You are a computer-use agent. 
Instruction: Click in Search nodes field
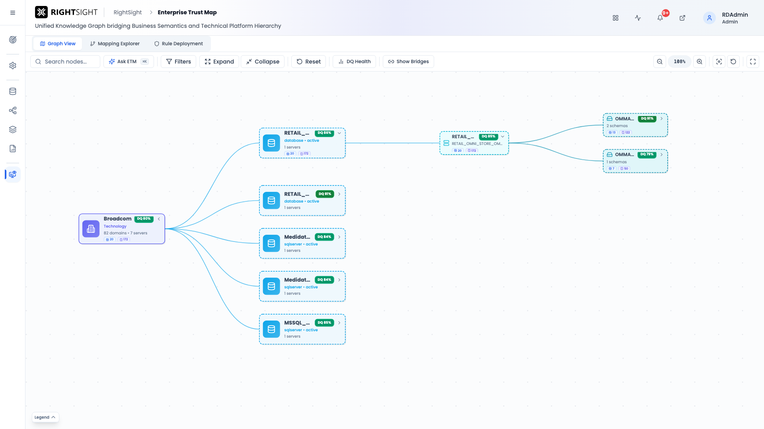click(x=65, y=62)
